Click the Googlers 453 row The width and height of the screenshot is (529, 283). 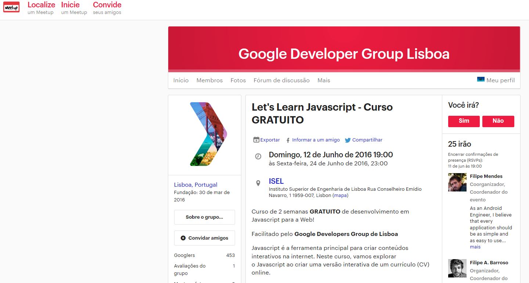(x=204, y=255)
